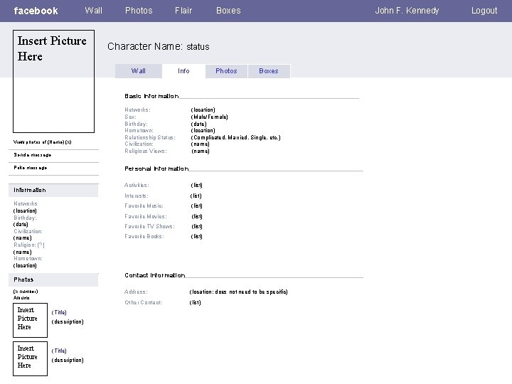
Task: Switch to the Boxes profile tab
Action: click(269, 71)
